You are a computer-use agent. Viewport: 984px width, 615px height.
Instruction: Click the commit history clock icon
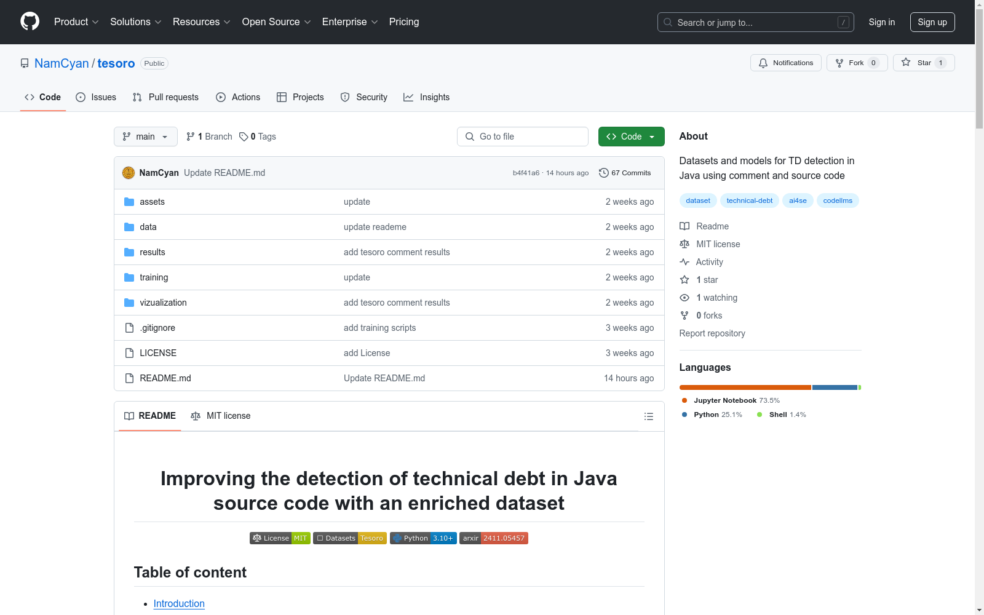point(604,173)
